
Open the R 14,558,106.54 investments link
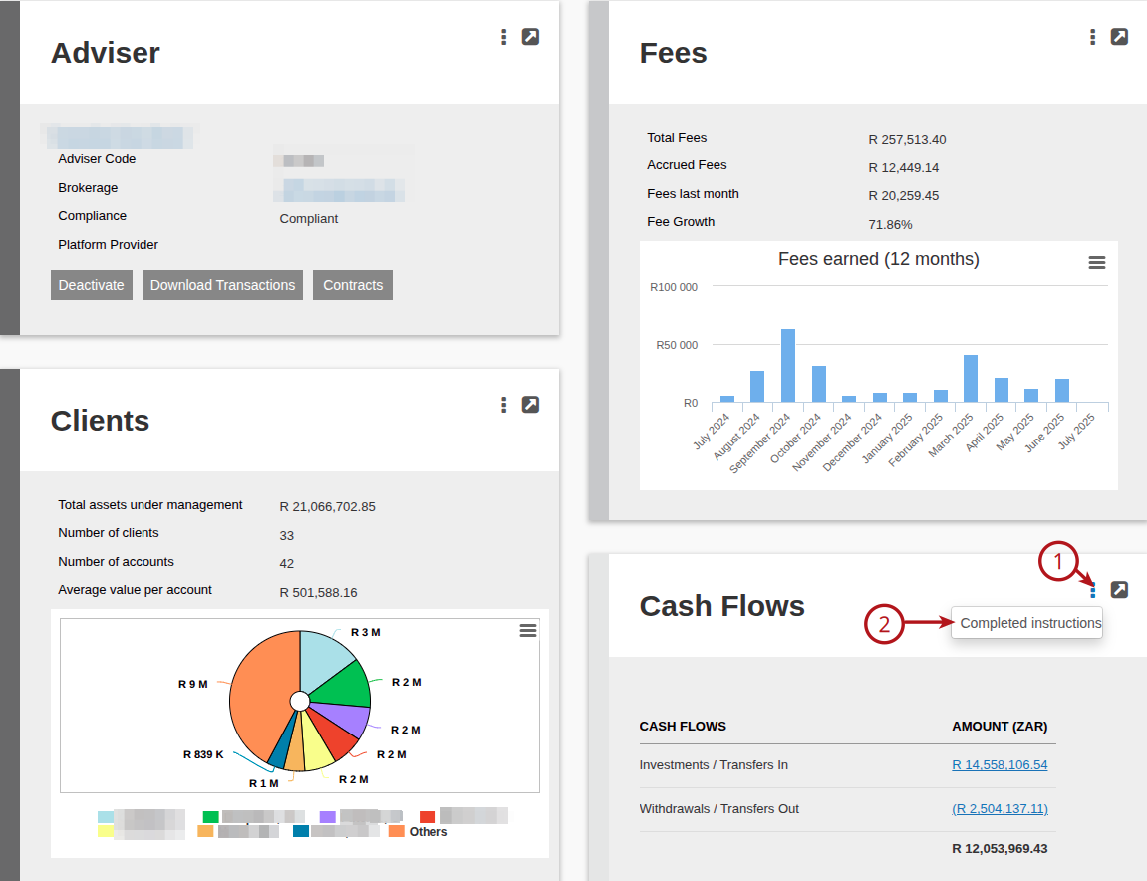click(x=1000, y=764)
